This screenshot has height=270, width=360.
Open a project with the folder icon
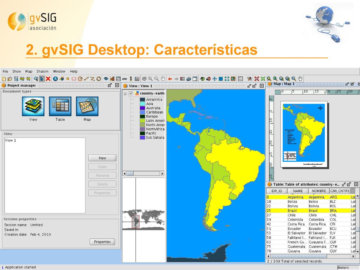[9, 79]
